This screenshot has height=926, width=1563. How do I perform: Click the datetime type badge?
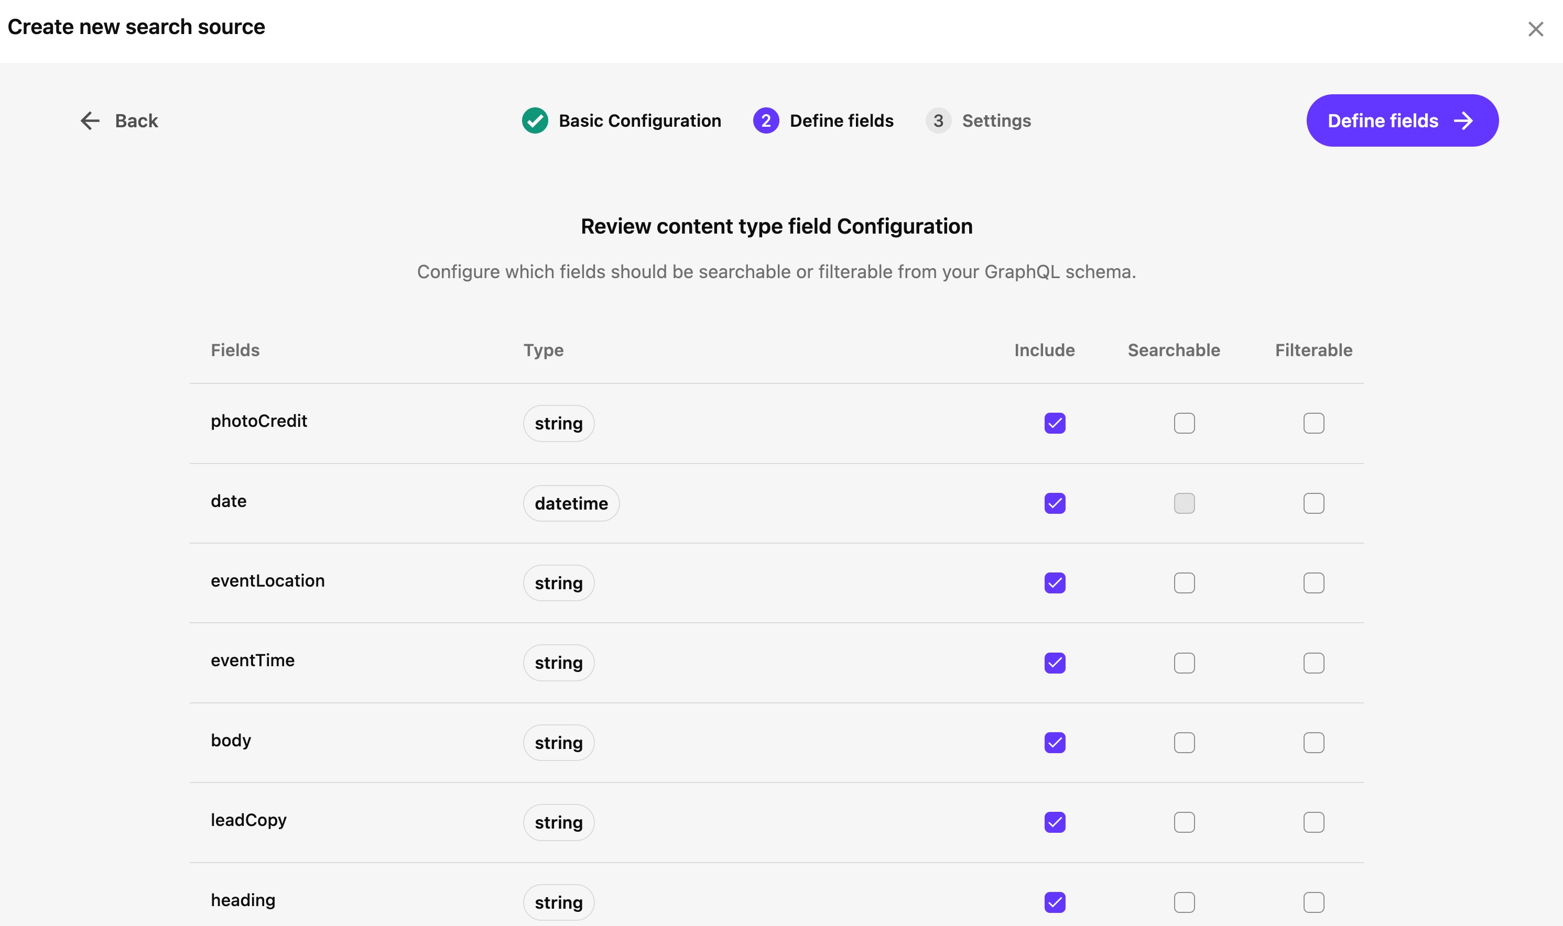[x=571, y=503]
